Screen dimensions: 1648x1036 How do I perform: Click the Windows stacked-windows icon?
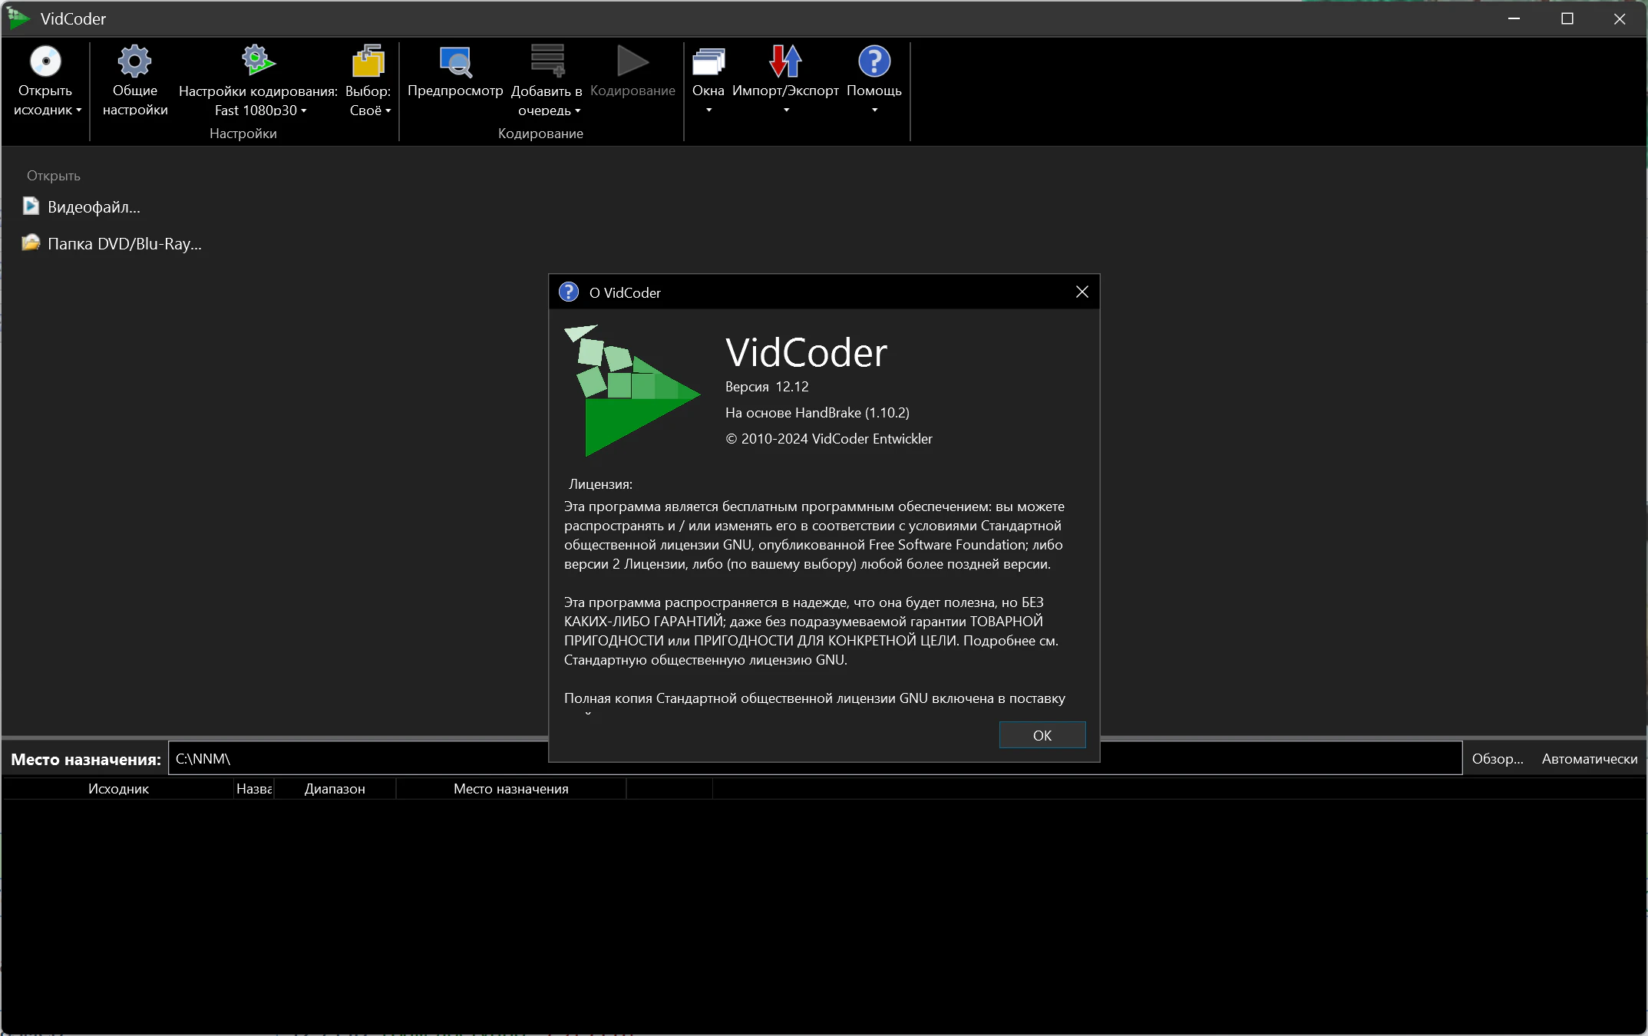click(708, 61)
